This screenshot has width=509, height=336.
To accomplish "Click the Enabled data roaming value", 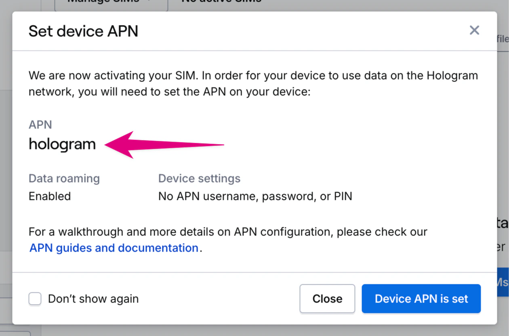I will click(x=50, y=196).
